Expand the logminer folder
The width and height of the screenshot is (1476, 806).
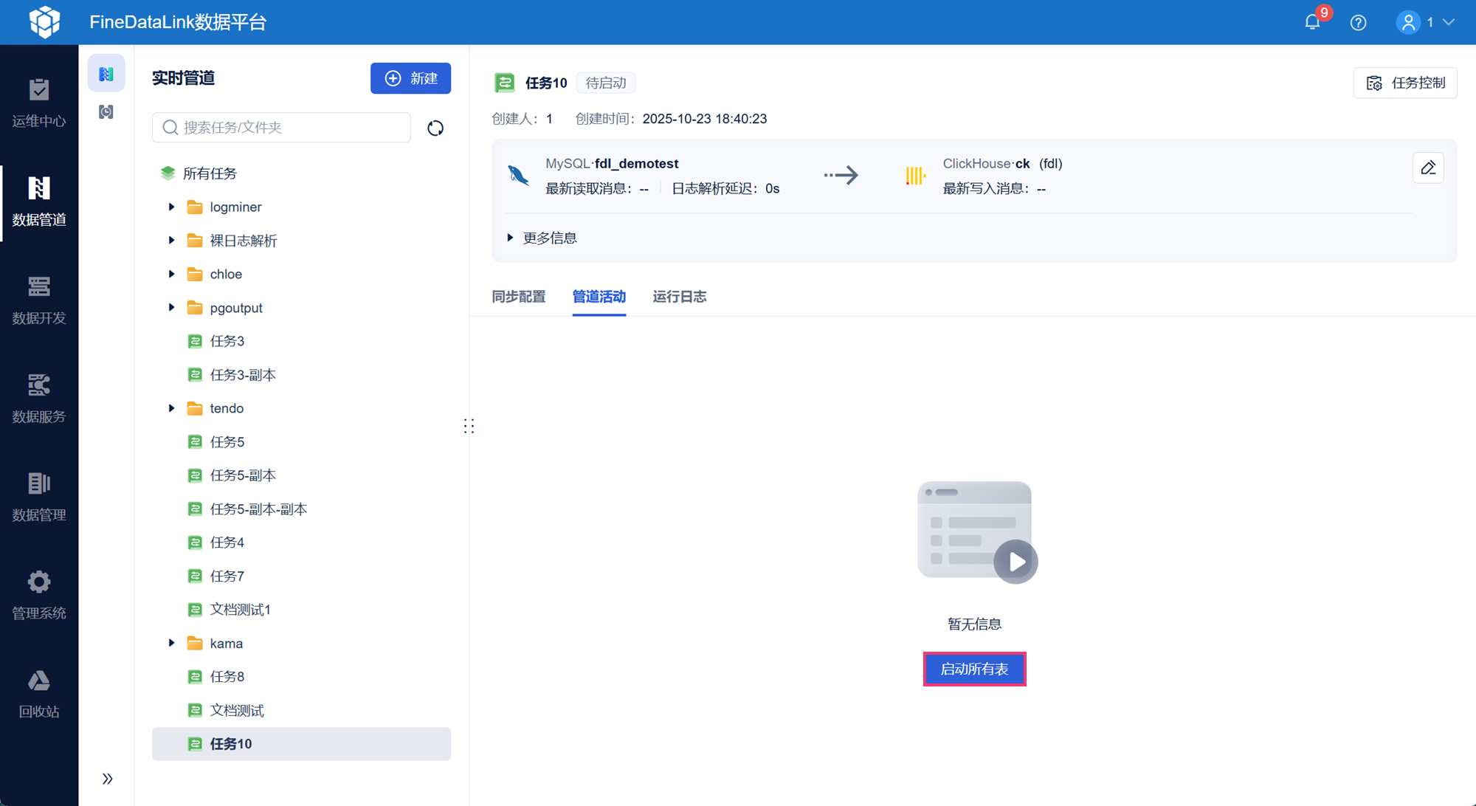click(172, 207)
